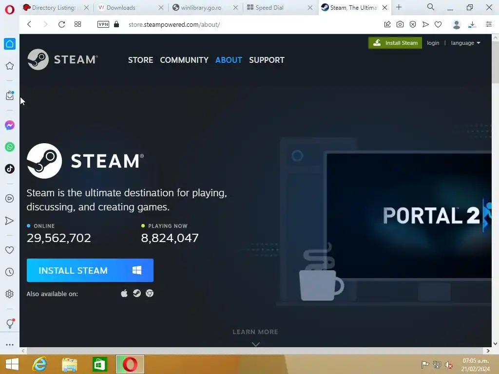This screenshot has width=499, height=374.
Task: Open the SUPPORT menu item
Action: coord(267,60)
